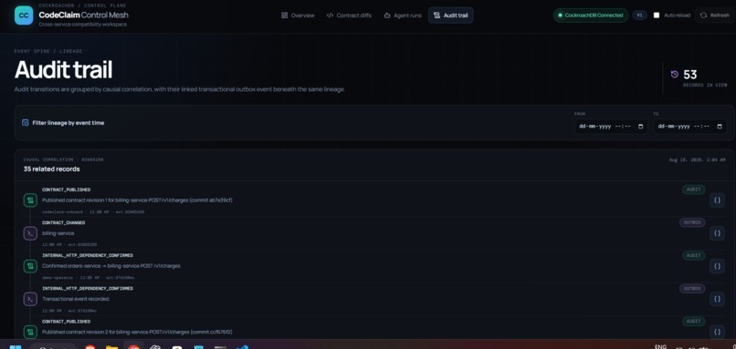Open Google Chrome from the taskbar
The image size is (736, 349).
tap(133, 346)
